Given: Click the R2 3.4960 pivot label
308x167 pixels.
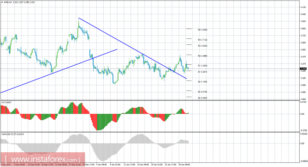Looking at the screenshot, I should click(x=202, y=56).
